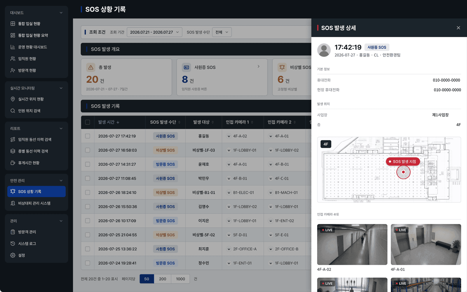Click camera icon next to 2F-OFFICE-B
Viewport: 467px width, 292px height.
pyautogui.click(x=271, y=249)
